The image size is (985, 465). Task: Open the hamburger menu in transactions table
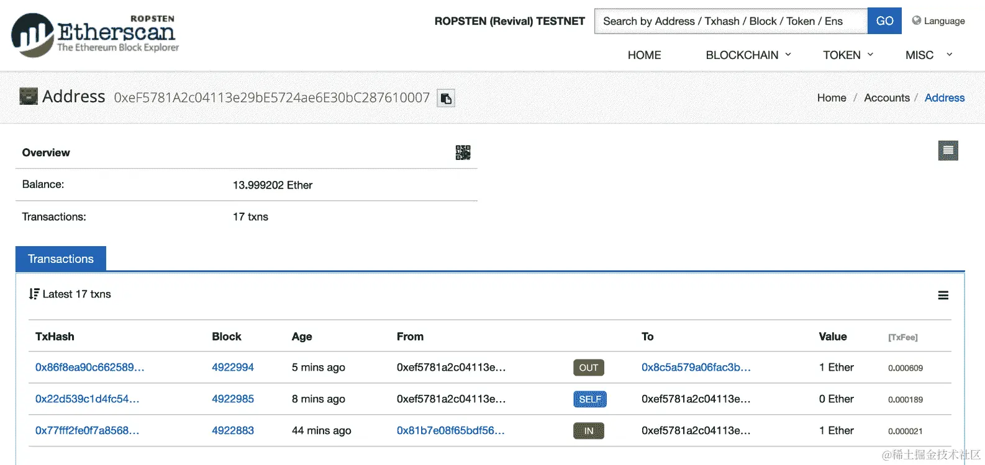coord(943,295)
